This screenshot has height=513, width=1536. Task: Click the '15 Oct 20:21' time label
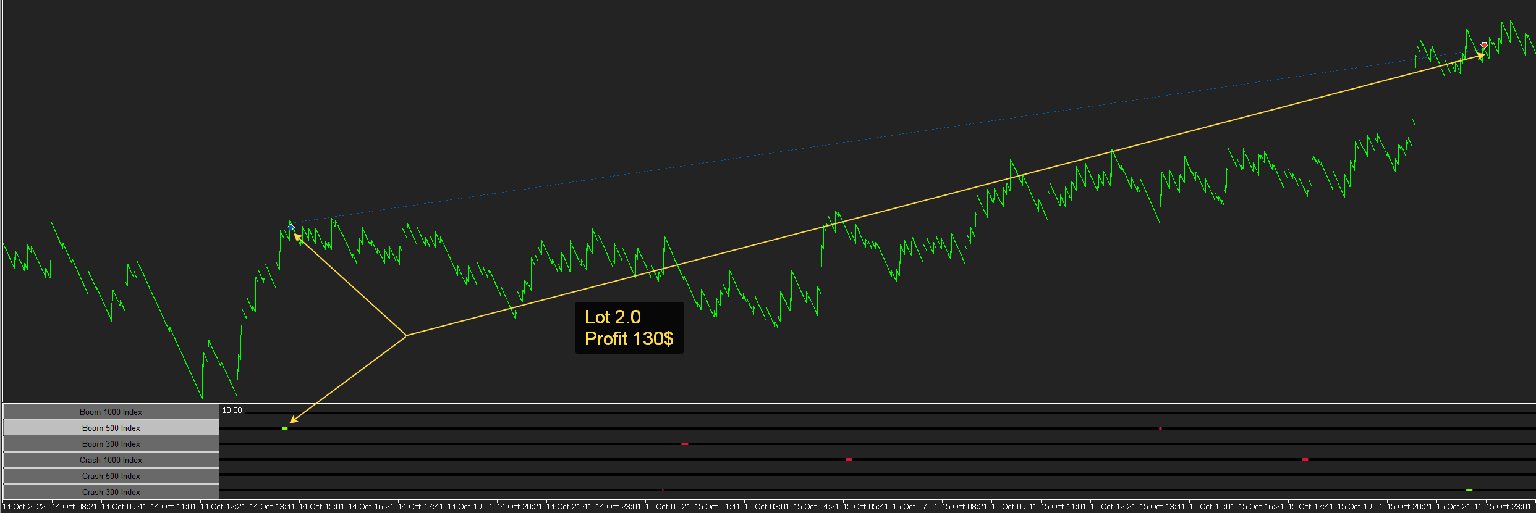coord(1410,507)
